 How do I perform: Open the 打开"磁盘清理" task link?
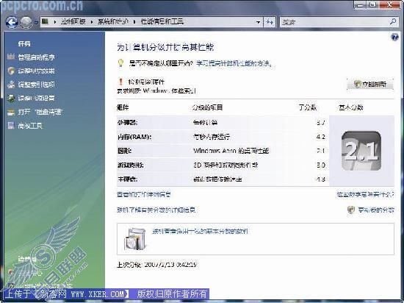pyautogui.click(x=40, y=112)
